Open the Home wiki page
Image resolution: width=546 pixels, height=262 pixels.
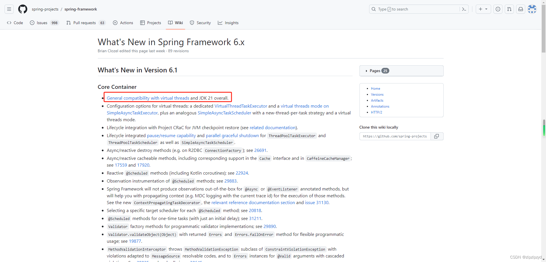click(375, 89)
